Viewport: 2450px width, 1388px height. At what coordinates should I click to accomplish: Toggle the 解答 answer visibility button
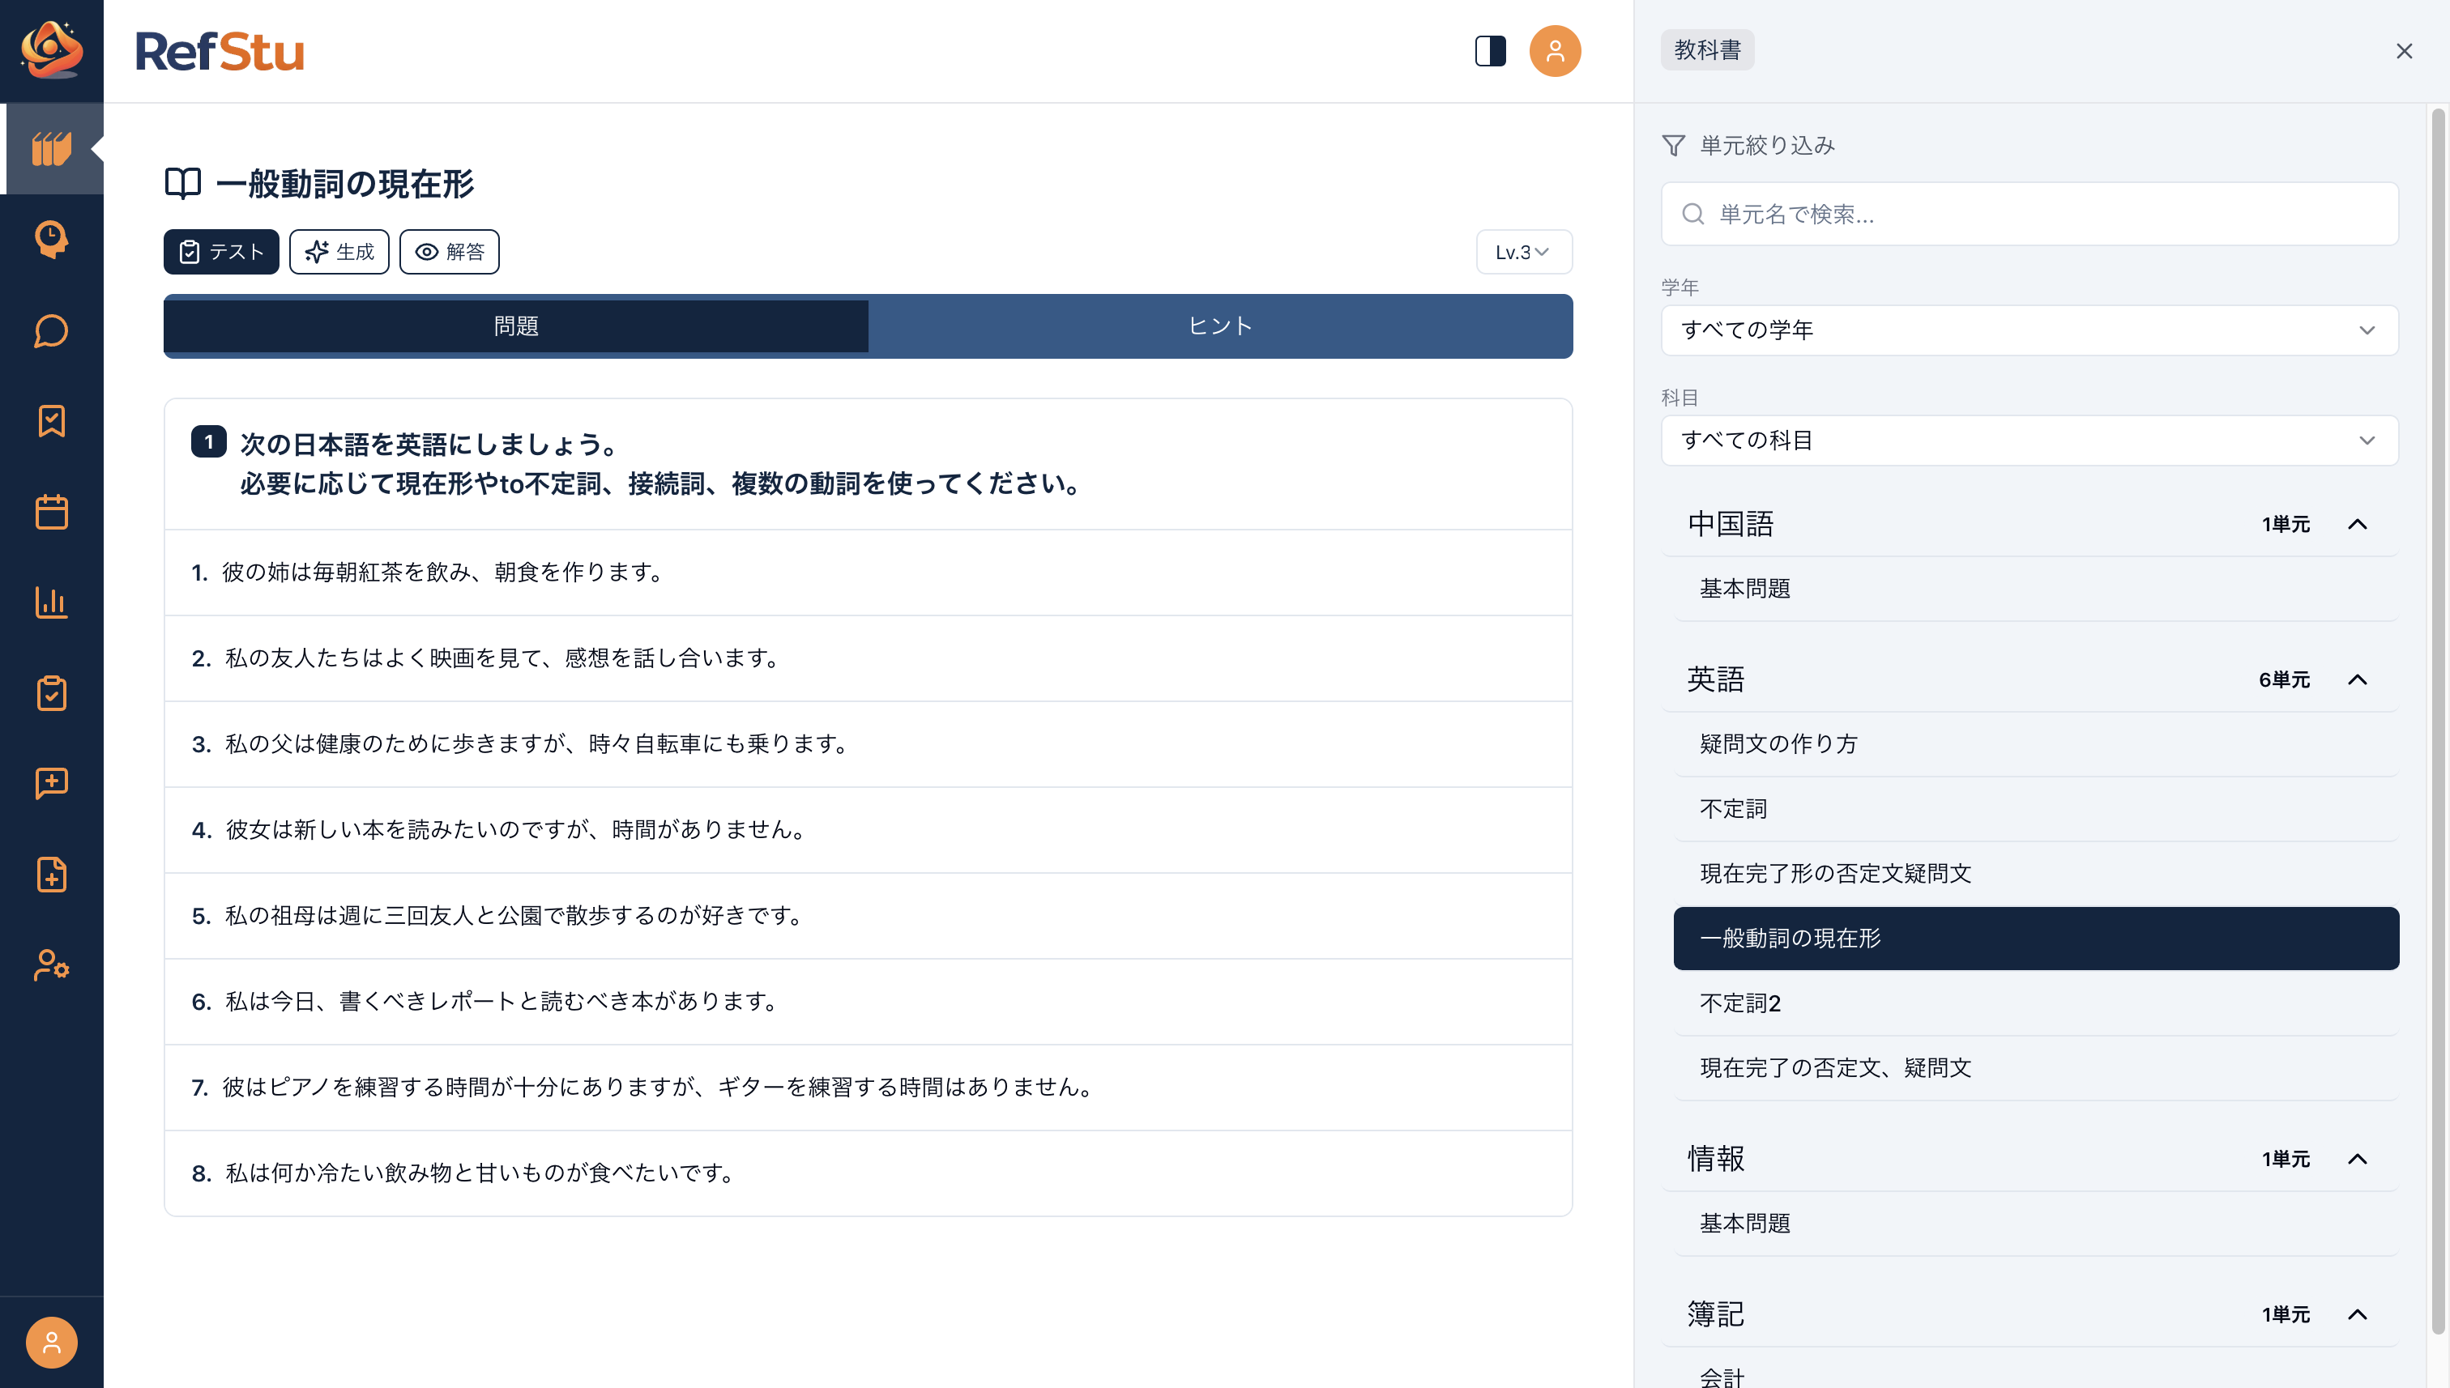(x=449, y=252)
